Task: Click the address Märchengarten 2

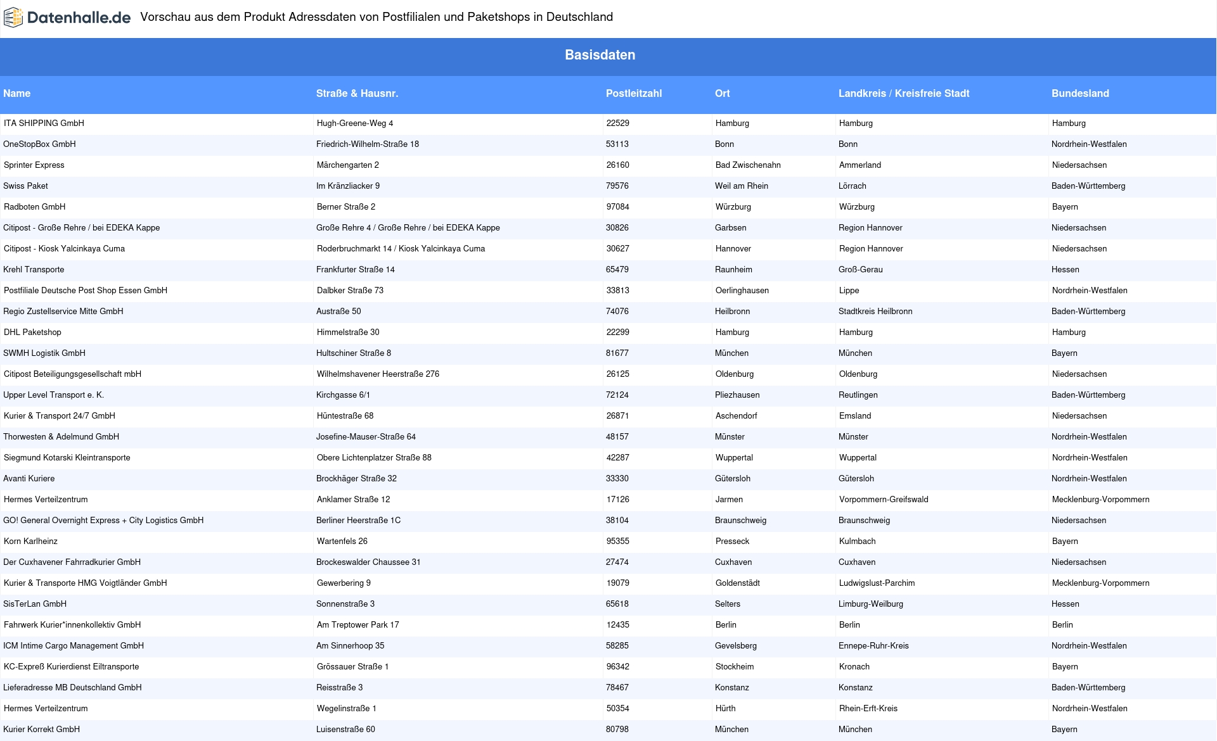Action: pos(348,165)
